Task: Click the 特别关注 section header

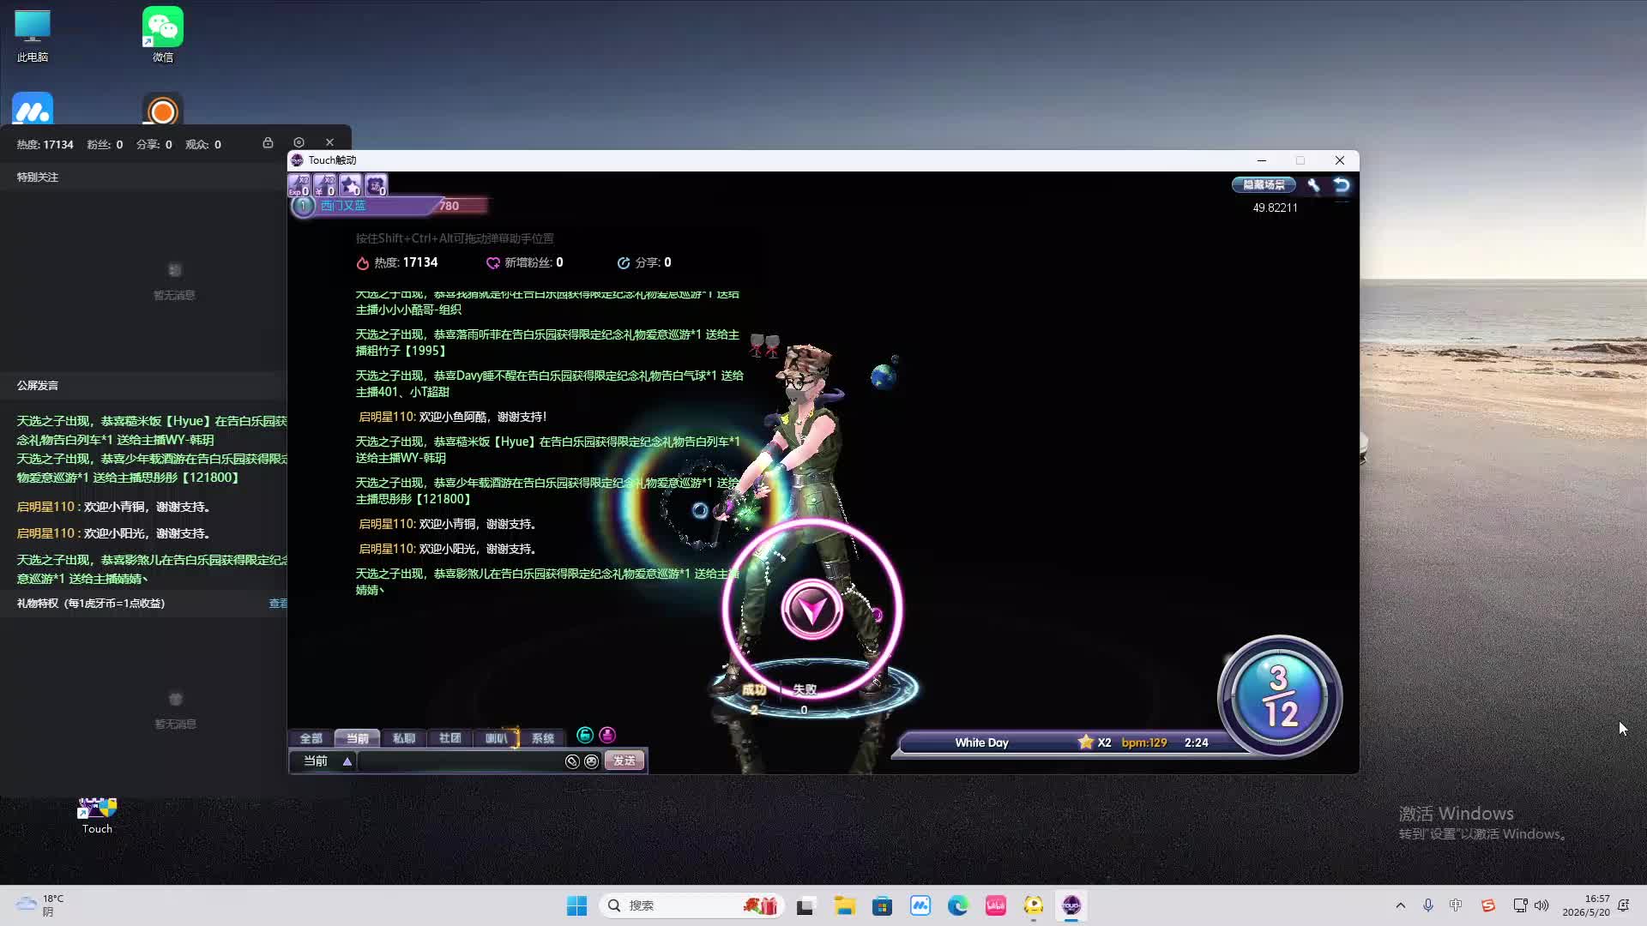Action: pyautogui.click(x=38, y=177)
